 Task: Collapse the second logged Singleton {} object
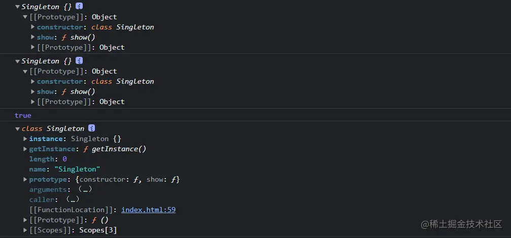(18, 61)
